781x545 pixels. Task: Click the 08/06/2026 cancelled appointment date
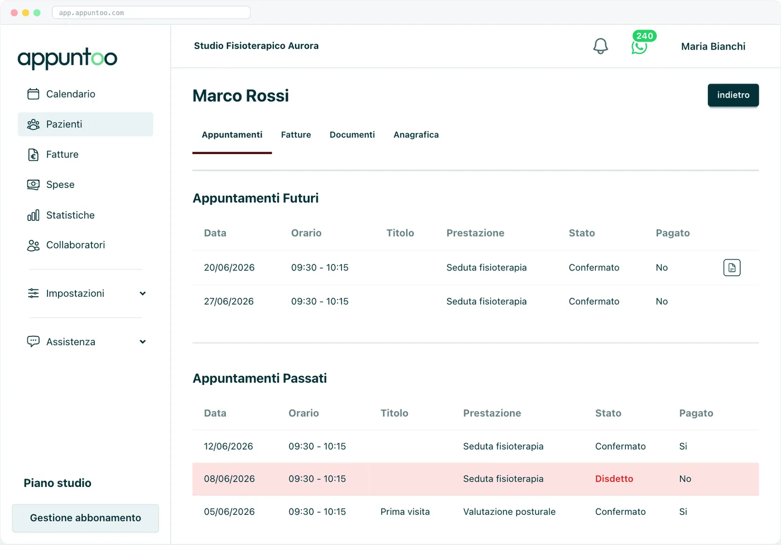(x=229, y=479)
